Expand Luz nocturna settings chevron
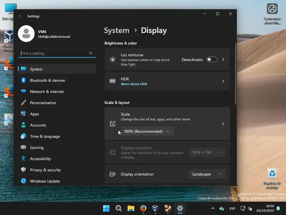This screenshot has width=286, height=215. [x=223, y=59]
